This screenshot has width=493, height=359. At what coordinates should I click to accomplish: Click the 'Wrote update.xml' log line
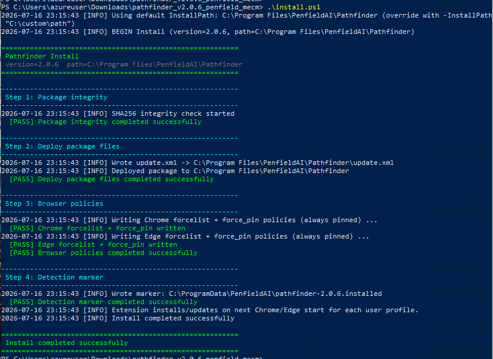(x=198, y=163)
